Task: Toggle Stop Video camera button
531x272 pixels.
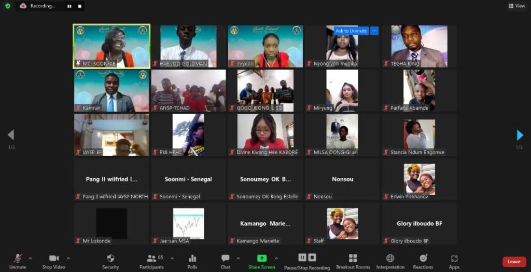Action: 54,259
